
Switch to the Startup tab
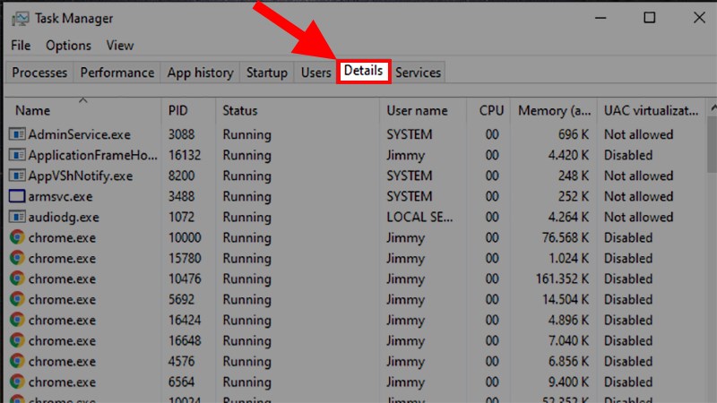[x=267, y=73]
